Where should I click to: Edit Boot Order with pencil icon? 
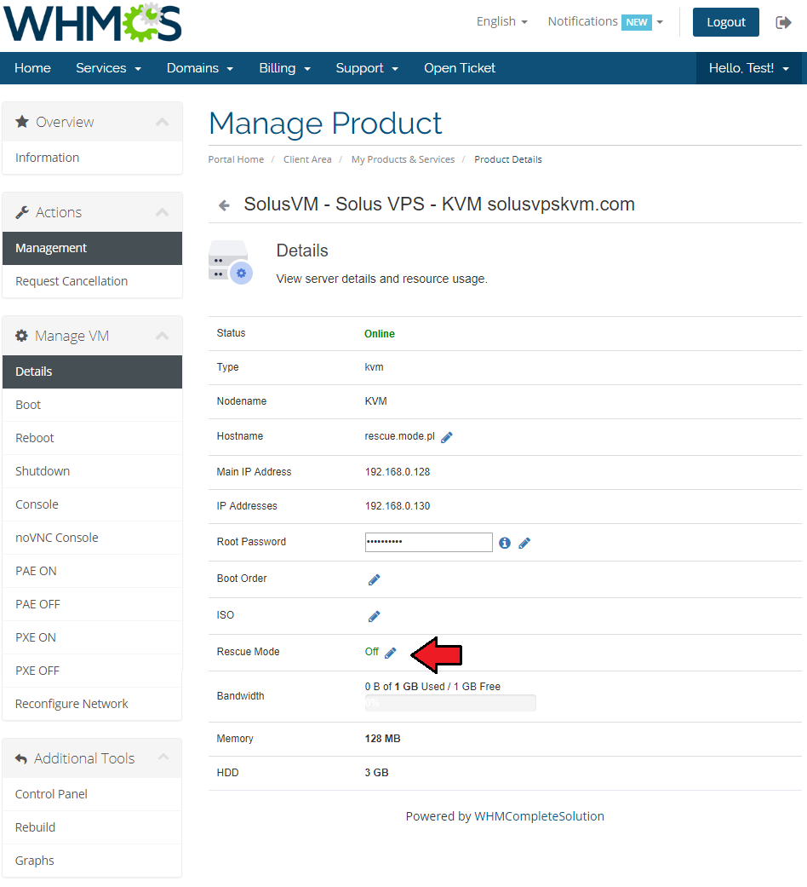tap(374, 580)
